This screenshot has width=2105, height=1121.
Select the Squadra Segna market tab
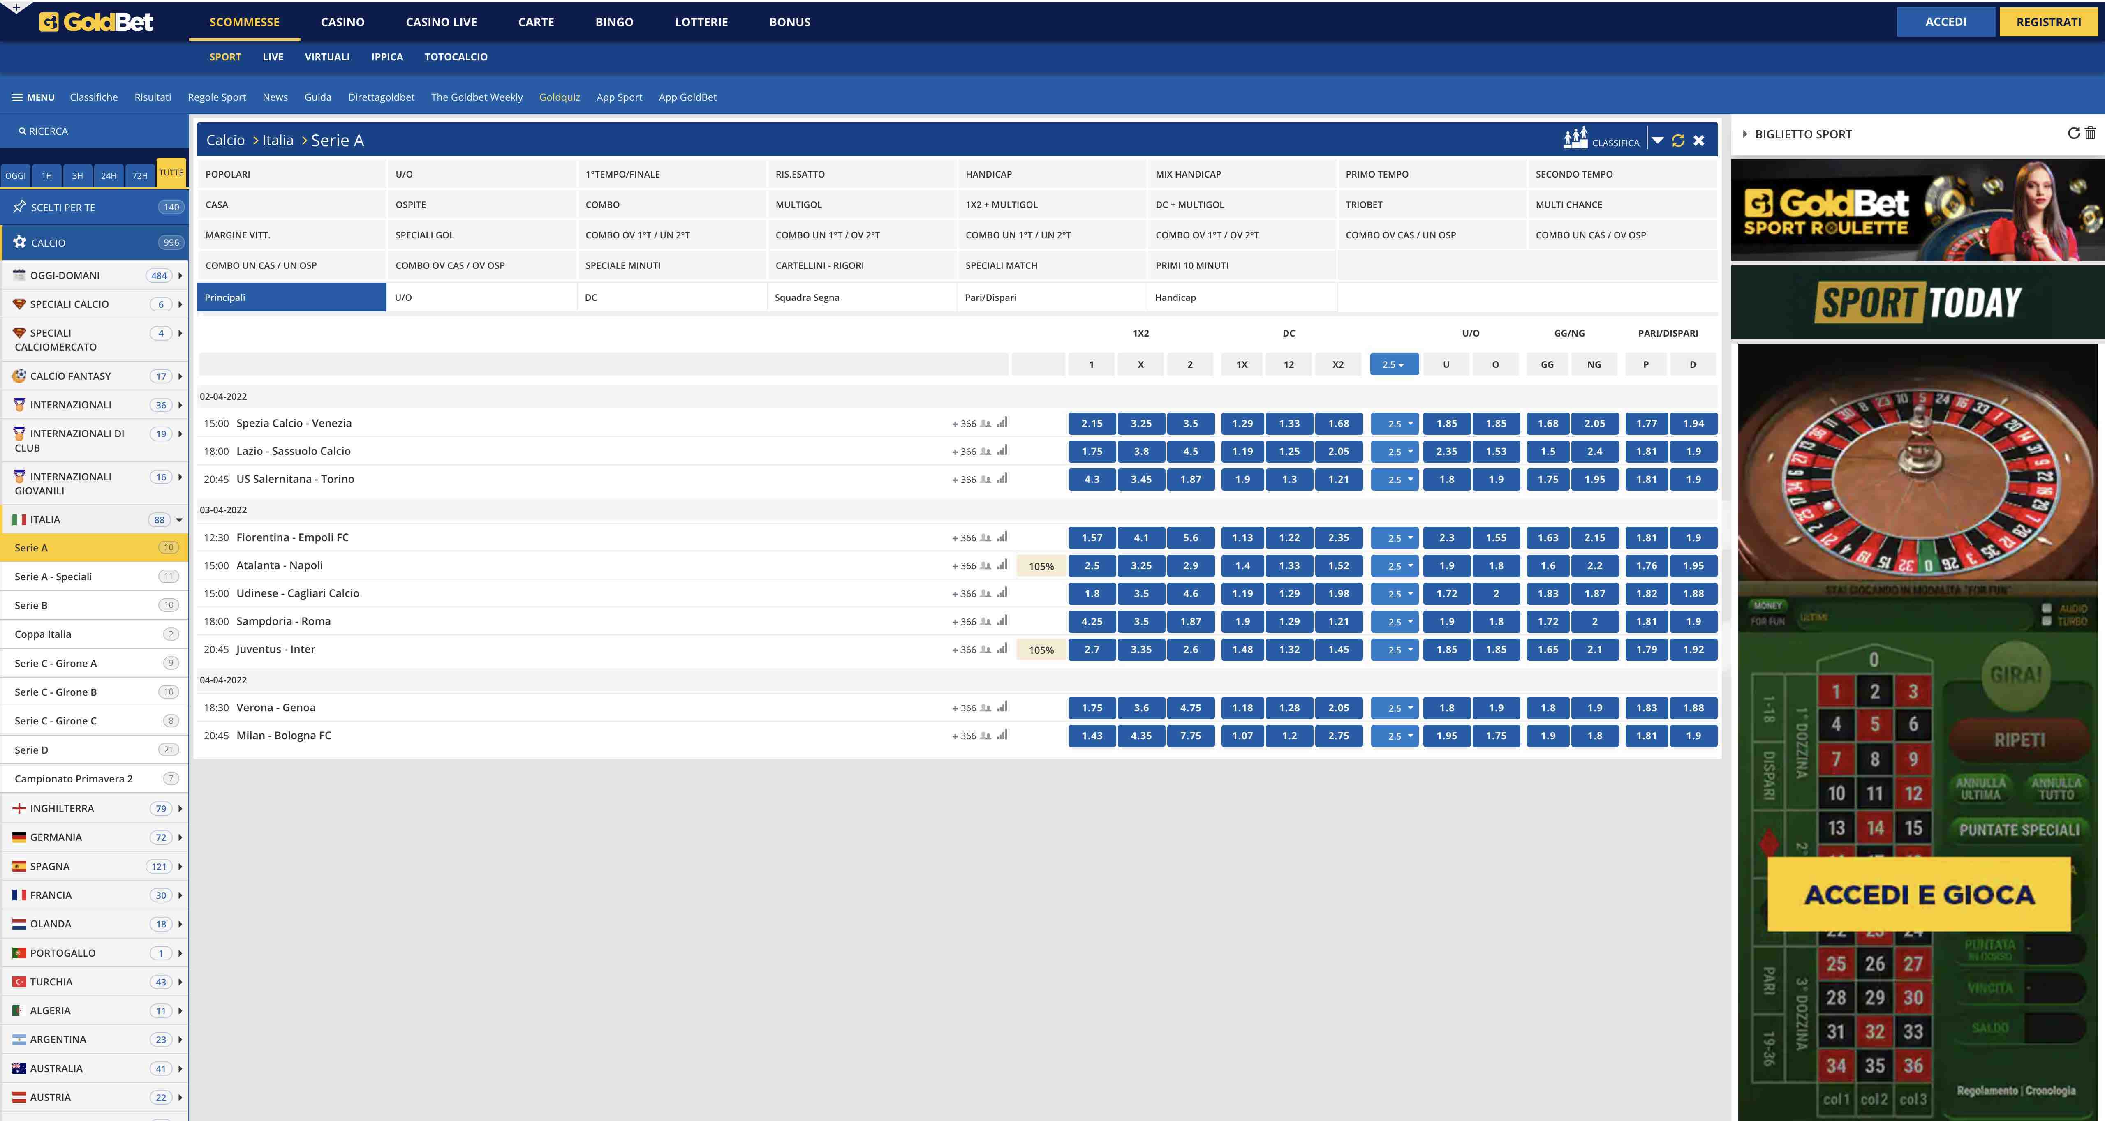coord(807,297)
